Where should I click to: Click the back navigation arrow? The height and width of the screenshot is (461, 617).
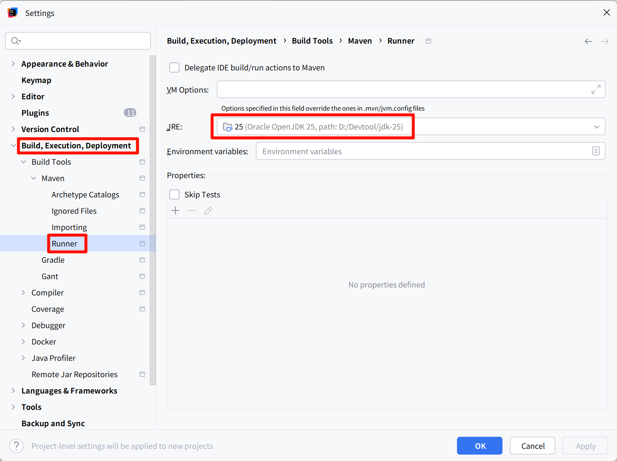click(x=588, y=41)
